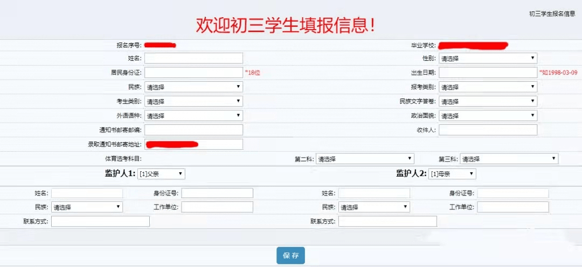Change 监护人1 relation from 父亲

[161, 174]
